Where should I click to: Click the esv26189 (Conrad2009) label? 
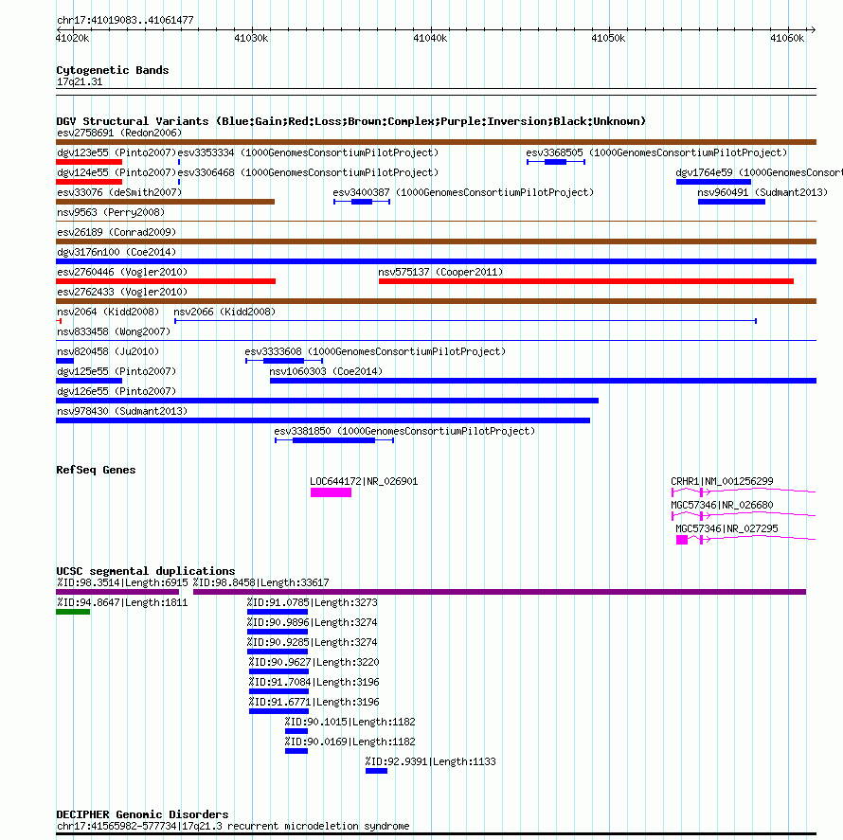[117, 232]
